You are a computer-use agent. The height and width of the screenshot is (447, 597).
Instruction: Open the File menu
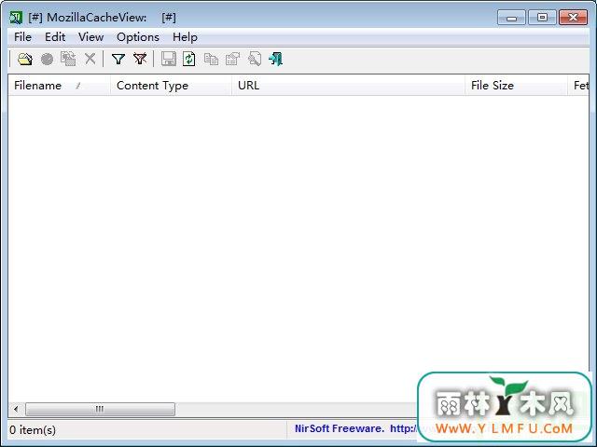coord(22,37)
